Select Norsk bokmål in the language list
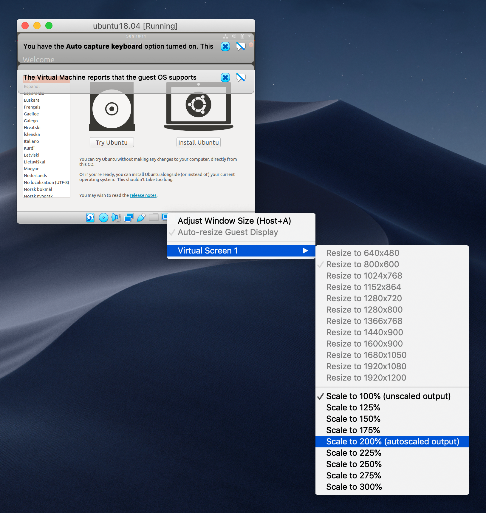 coord(47,189)
